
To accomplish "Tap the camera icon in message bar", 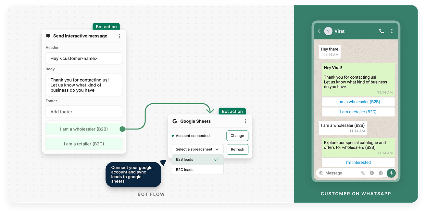I will click(381, 173).
